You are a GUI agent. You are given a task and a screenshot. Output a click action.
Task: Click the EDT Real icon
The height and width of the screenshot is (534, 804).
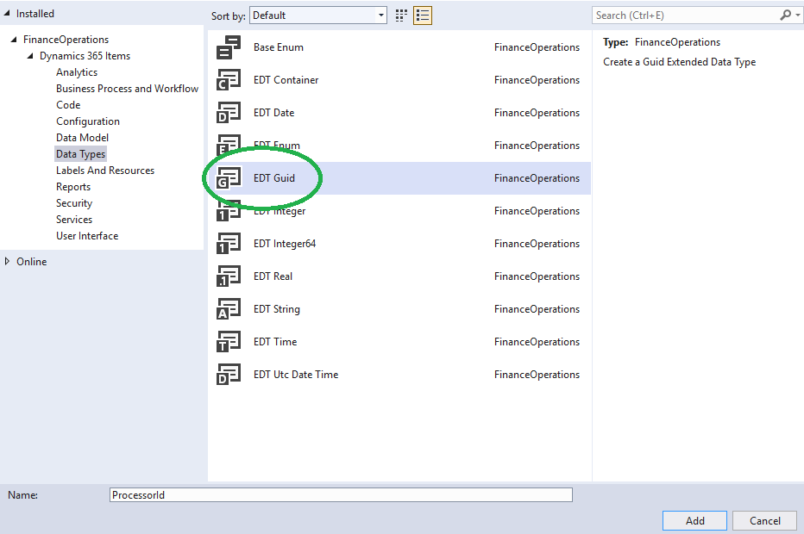[229, 276]
